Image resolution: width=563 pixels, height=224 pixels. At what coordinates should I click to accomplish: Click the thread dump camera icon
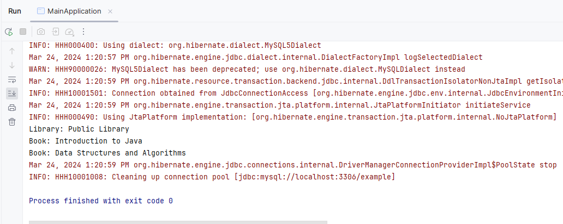click(41, 32)
